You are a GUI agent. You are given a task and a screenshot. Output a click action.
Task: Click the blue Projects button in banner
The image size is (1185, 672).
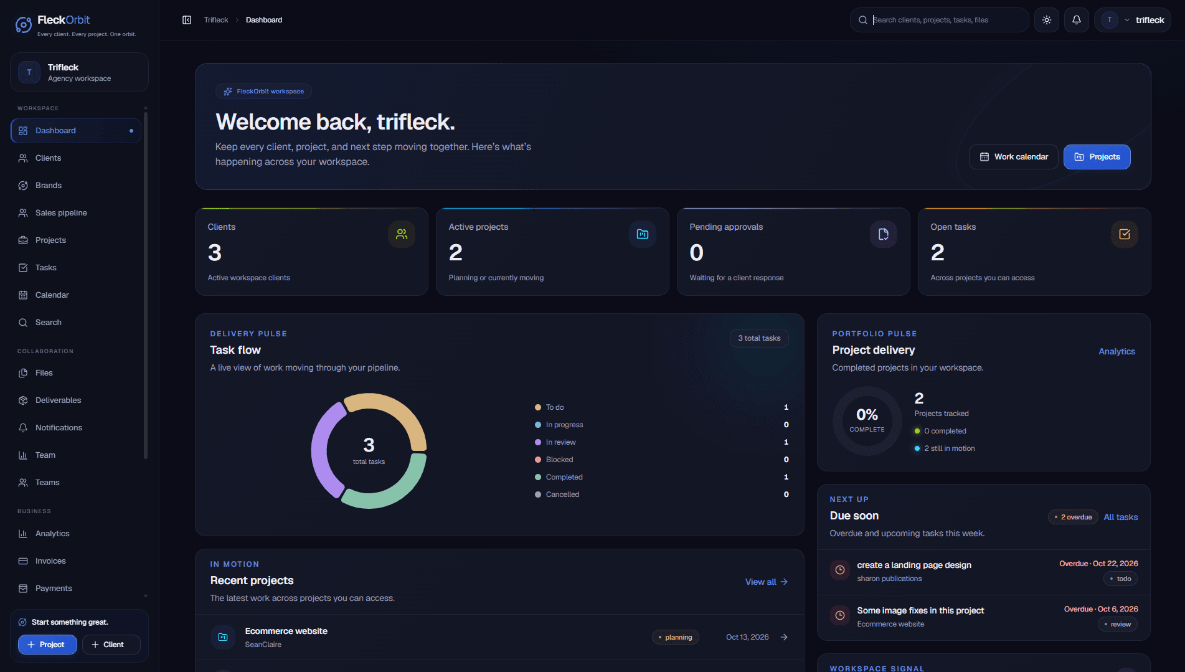(x=1097, y=157)
